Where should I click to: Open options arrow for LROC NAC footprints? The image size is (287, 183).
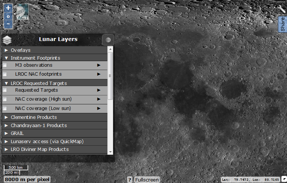click(99, 74)
